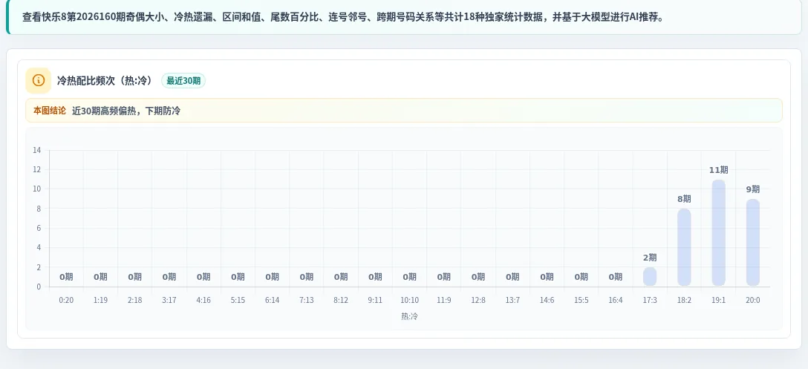Viewport: 808px width, 369px height.
Task: Click the x-axis label 6:14
Action: tap(272, 300)
